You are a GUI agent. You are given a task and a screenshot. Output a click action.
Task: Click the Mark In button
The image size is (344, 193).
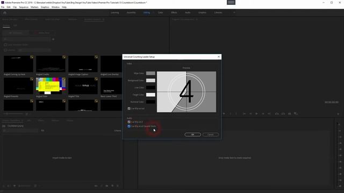point(231,114)
